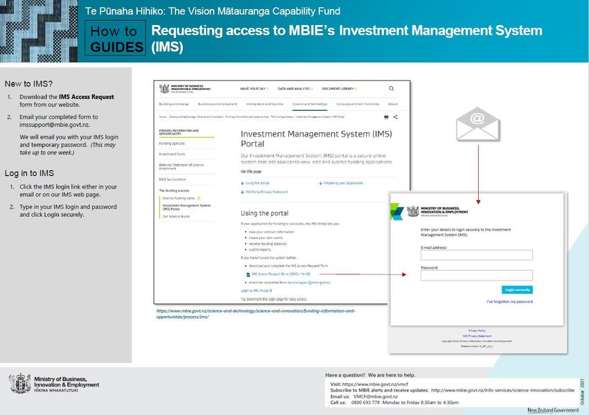Click the down arrow before Preparing your application
This screenshot has width=589, height=415.
(x=320, y=184)
